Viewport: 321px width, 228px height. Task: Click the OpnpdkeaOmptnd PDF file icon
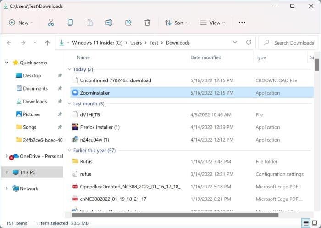click(75, 186)
